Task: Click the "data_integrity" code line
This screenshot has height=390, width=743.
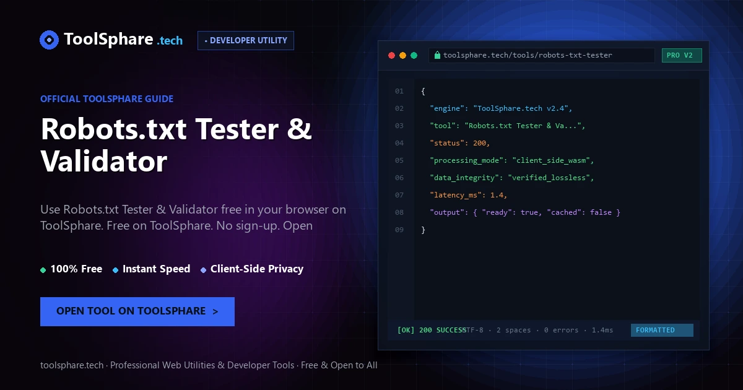Action: (x=512, y=178)
